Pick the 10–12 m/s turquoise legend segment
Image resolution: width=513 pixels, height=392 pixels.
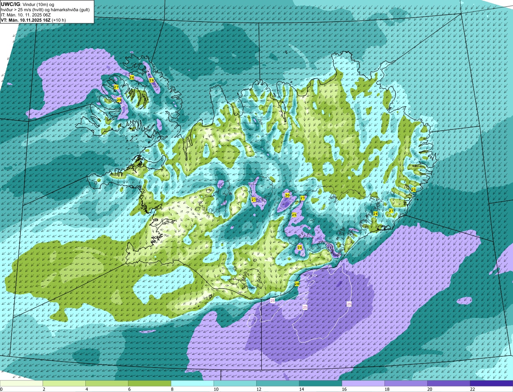tap(235, 383)
